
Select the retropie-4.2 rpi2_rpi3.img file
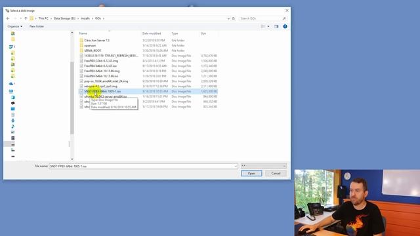pyautogui.click(x=100, y=86)
